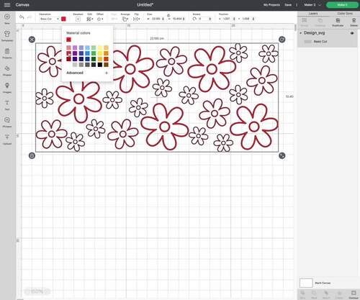
Task: Click the Blank Canvas thumbnail
Action: tap(306, 283)
